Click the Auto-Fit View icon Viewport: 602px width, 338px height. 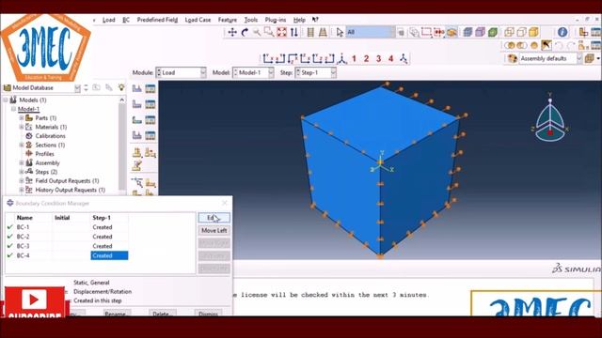point(282,32)
